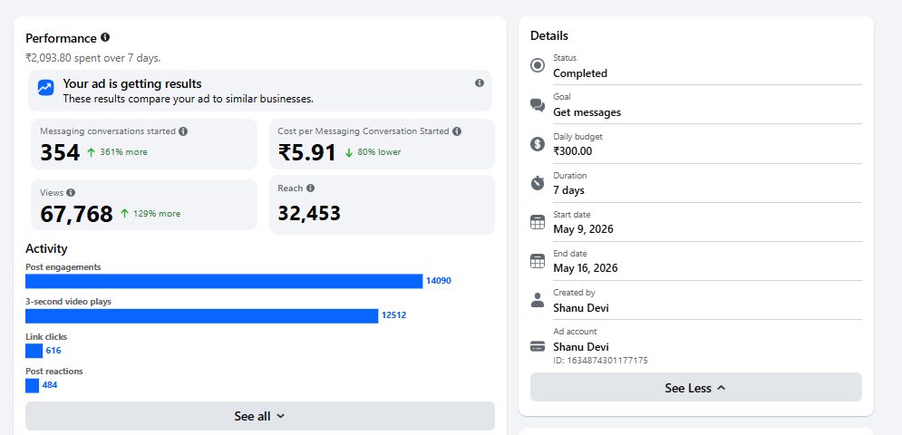
Task: Expand activity with See all button
Action: click(260, 416)
